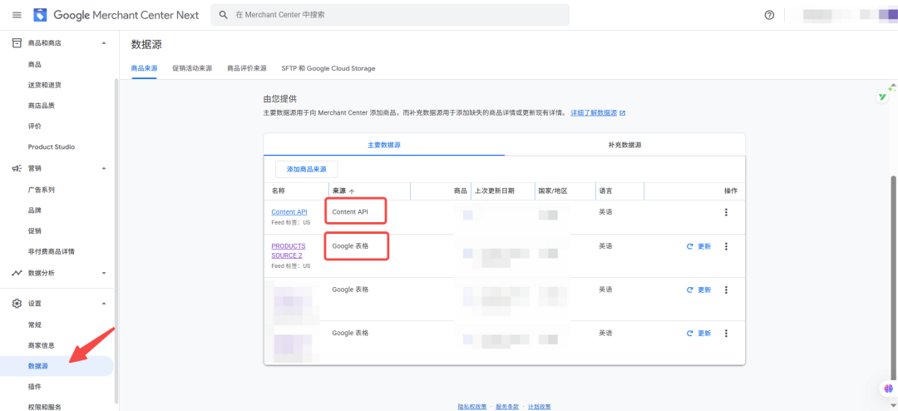Image resolution: width=898 pixels, height=411 pixels.
Task: Click the 设置 gear icon
Action: [17, 303]
